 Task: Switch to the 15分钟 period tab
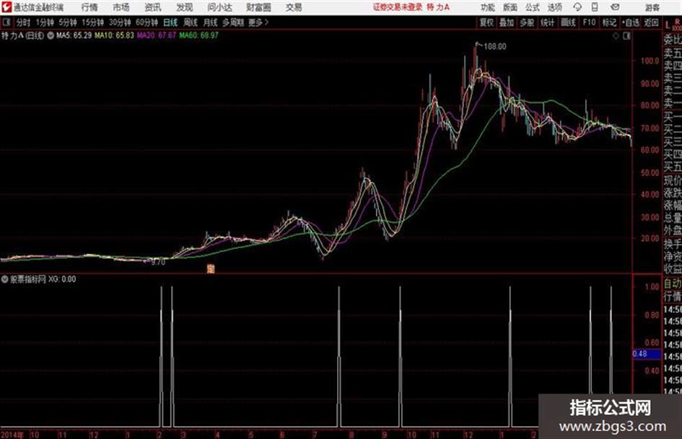pos(92,22)
